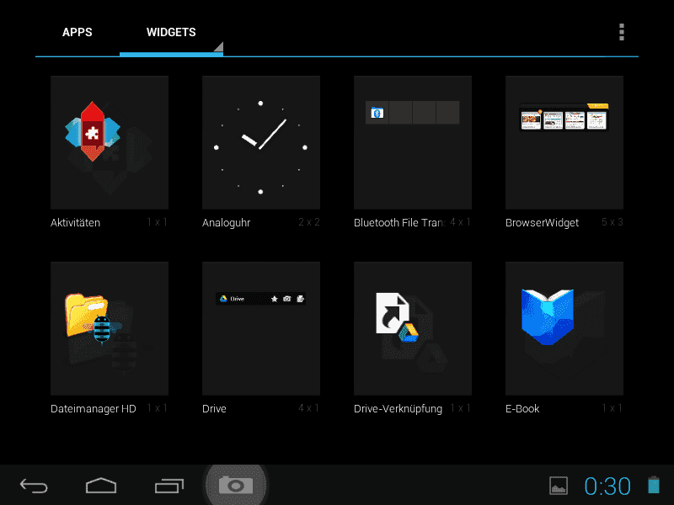Select the Aktivitäten Nova widget icon
Viewport: 674px width, 505px height.
[x=93, y=131]
